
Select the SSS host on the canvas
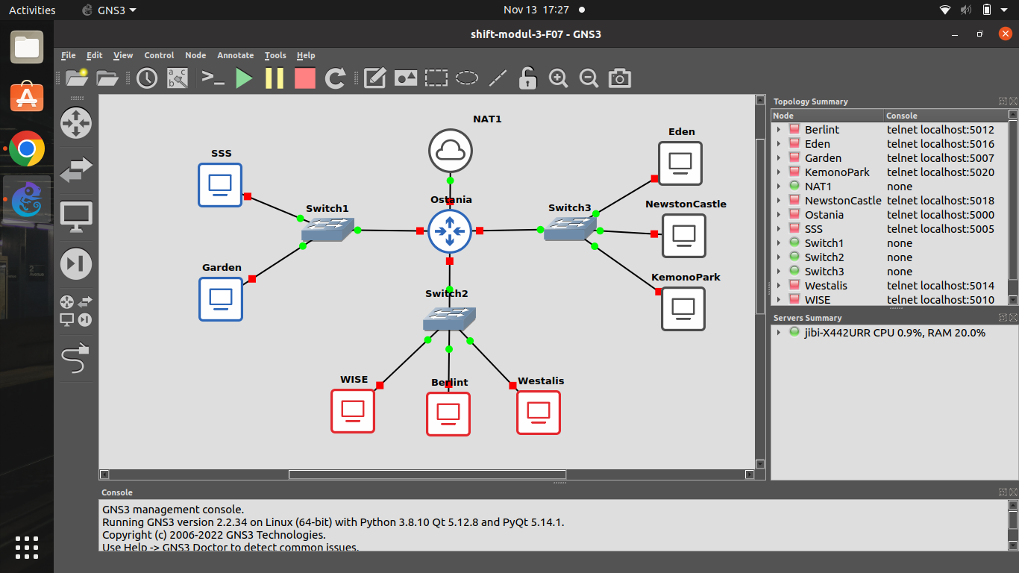[220, 184]
